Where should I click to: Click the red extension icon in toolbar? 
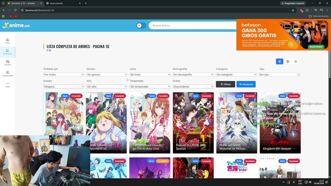[x=301, y=10]
